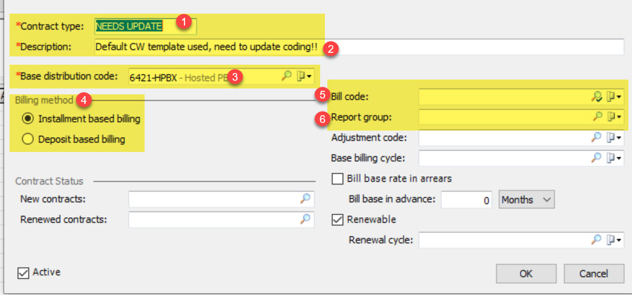Image resolution: width=632 pixels, height=295 pixels.
Task: Open Bill code flag dropdown arrow
Action: tap(614, 97)
